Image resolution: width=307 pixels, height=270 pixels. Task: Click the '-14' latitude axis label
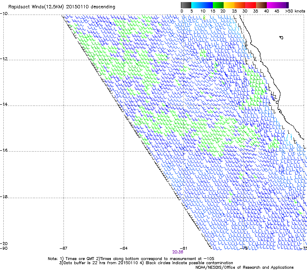[4, 104]
